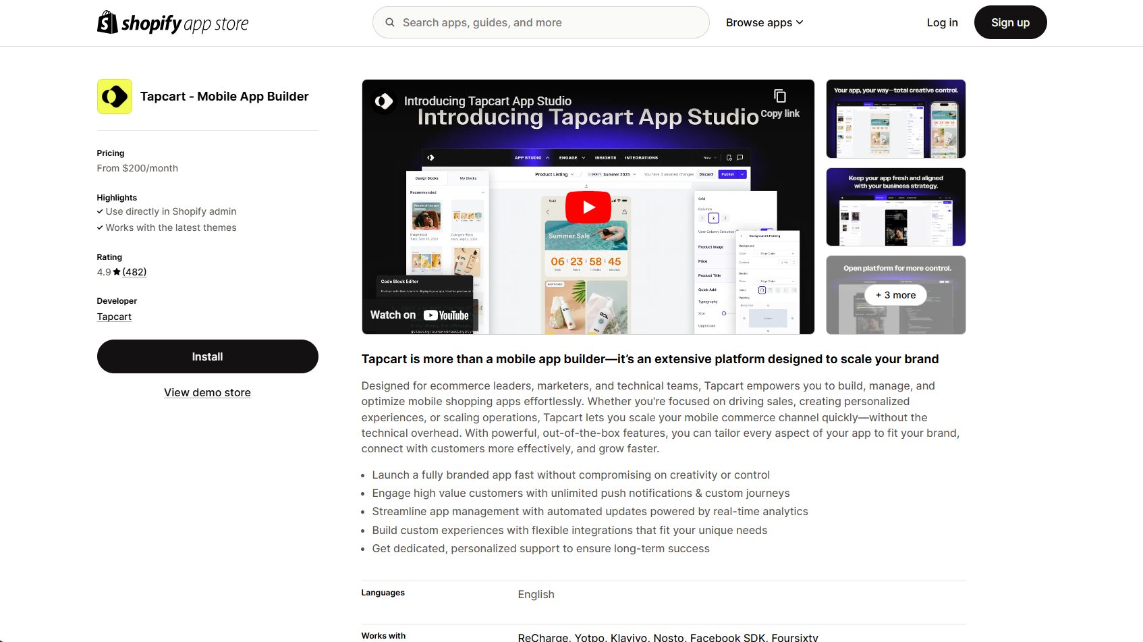Click 'Get dedicated, personalized support' bullet

click(x=541, y=549)
